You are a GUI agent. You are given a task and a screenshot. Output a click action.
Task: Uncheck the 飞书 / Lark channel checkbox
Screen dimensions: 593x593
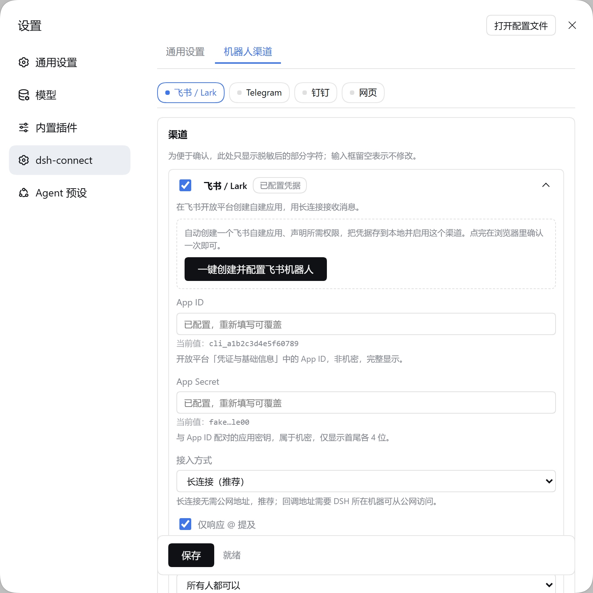pyautogui.click(x=185, y=185)
